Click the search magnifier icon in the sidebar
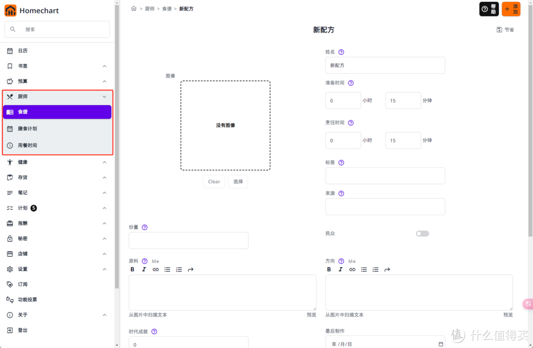 point(12,29)
